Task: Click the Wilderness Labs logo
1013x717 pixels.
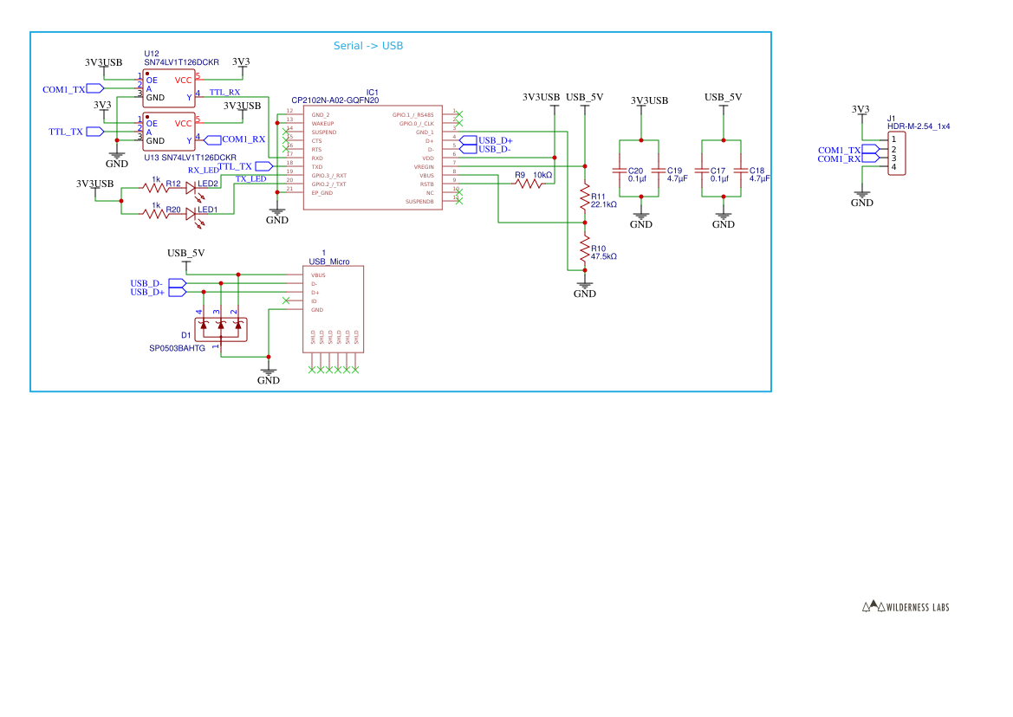Action: (906, 607)
